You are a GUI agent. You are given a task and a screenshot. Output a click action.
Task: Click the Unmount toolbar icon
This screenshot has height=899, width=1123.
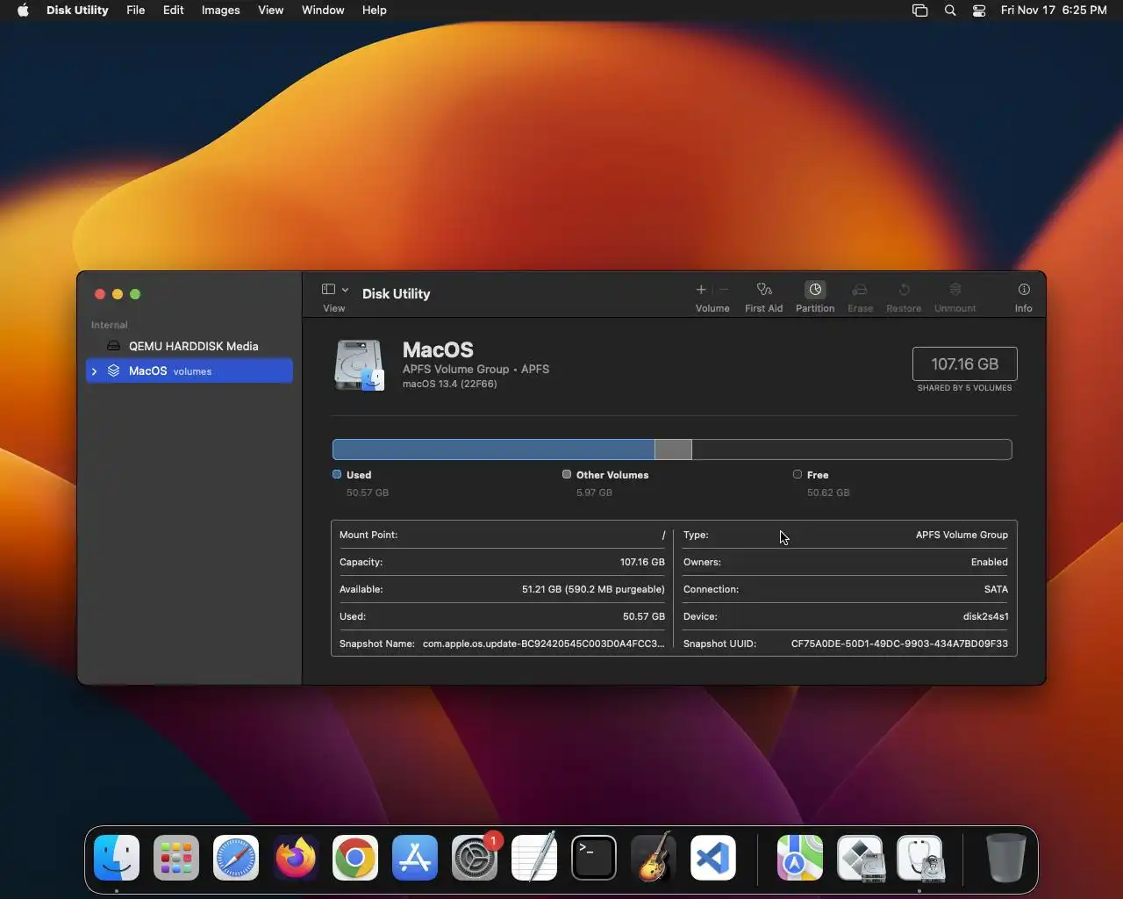(955, 289)
